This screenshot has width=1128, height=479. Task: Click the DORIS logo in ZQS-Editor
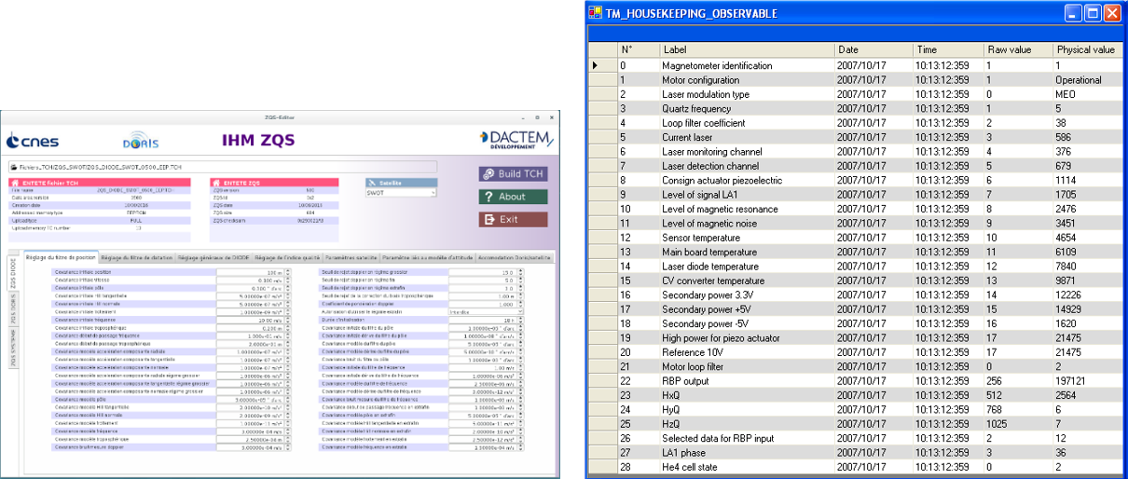pyautogui.click(x=141, y=142)
